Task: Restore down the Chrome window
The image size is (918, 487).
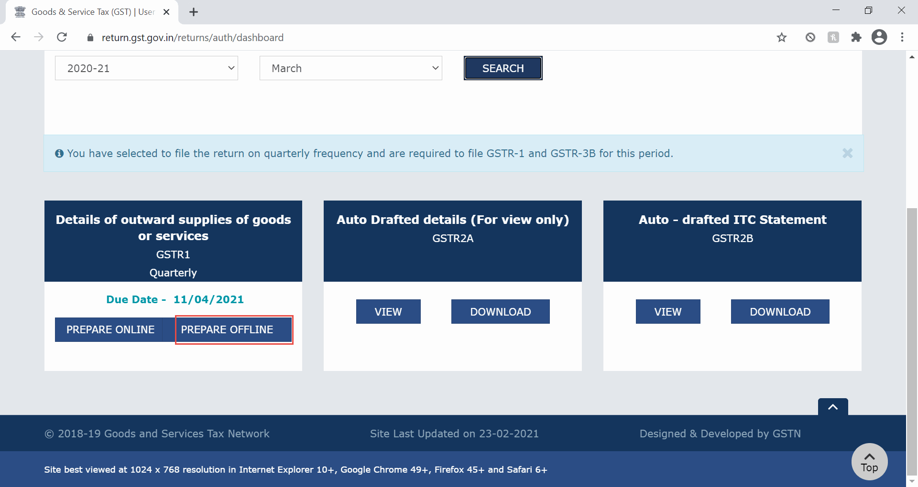Action: (868, 10)
